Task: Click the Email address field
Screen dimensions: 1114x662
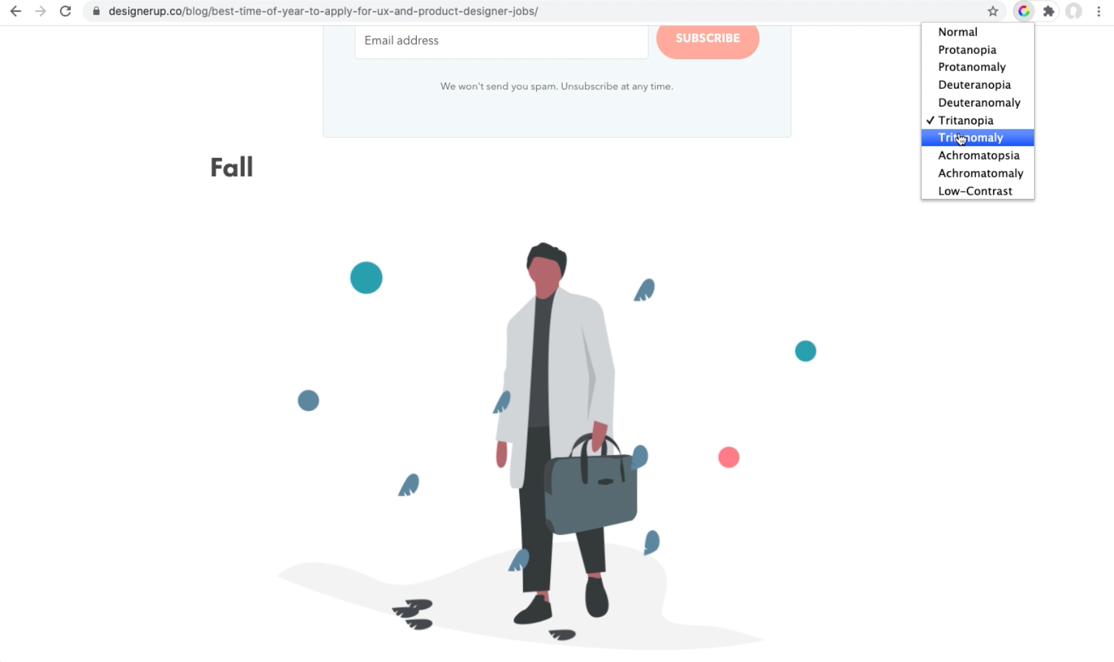Action: [x=501, y=41]
